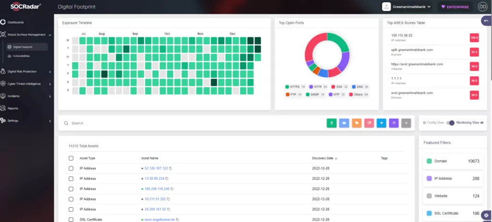Image resolution: width=492 pixels, height=222 pixels.
Task: Open Incidents menu item
Action: point(13,96)
